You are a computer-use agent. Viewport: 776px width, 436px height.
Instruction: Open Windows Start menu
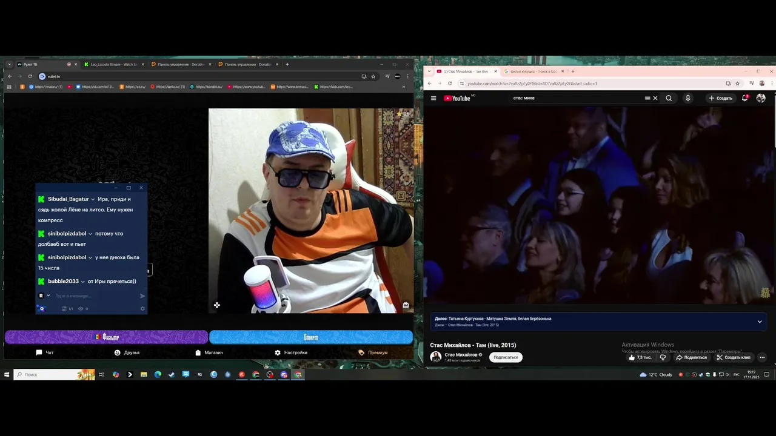point(7,375)
